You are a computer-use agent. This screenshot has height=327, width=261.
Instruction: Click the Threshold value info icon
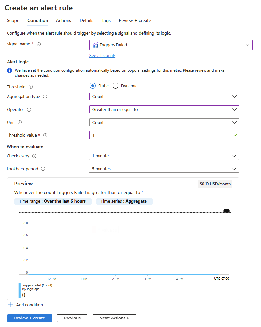click(45, 135)
